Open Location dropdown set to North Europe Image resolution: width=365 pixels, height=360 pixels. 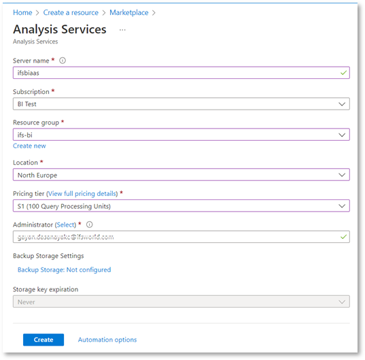click(x=181, y=175)
